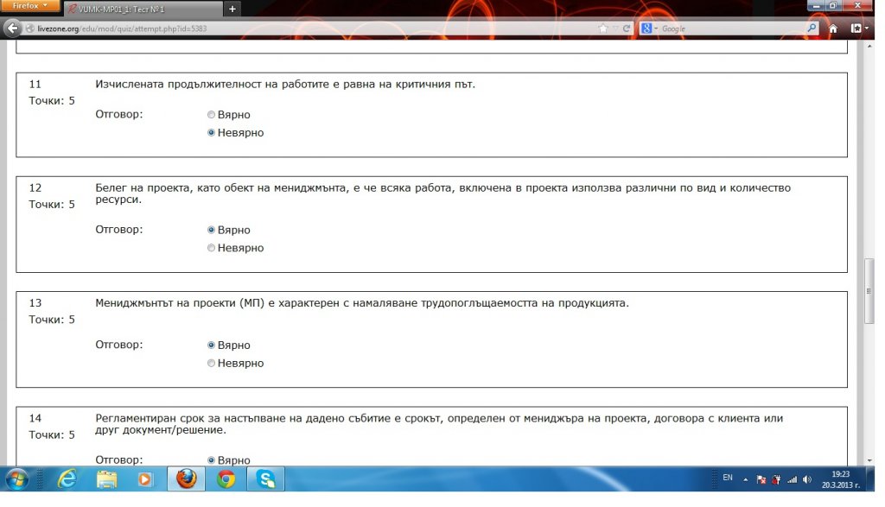Open the volume speaker tray icon
This screenshot has width=885, height=507.
(x=807, y=479)
